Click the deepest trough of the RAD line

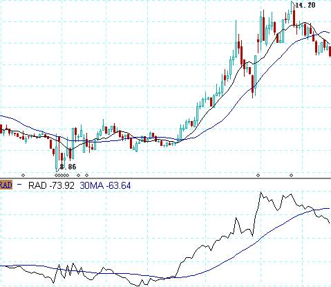138,286
